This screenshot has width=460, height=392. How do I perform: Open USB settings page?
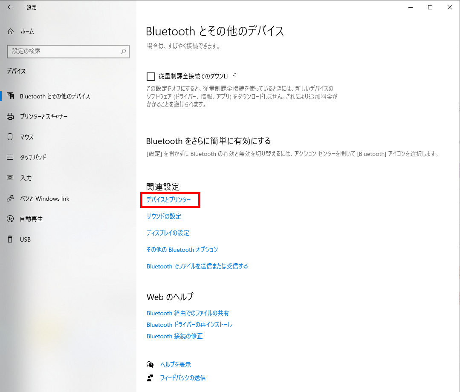pos(25,239)
